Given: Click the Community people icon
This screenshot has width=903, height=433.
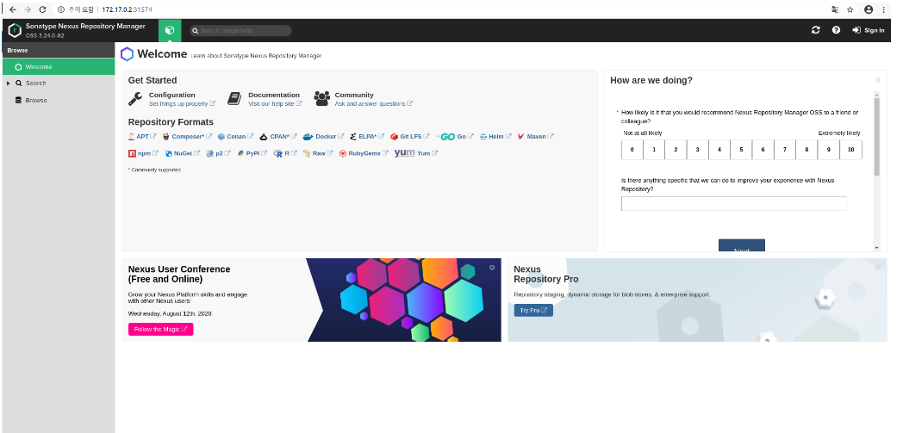Looking at the screenshot, I should tap(322, 99).
